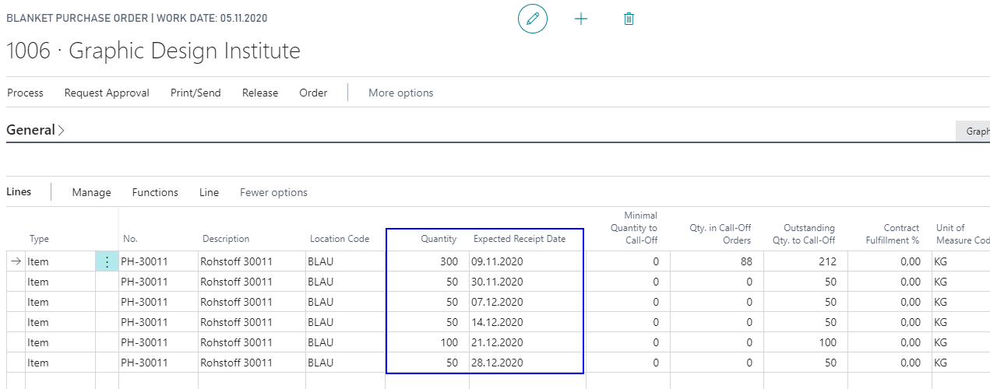Select the date 21.12.2020 cell
This screenshot has height=389, width=990.
pos(526,342)
